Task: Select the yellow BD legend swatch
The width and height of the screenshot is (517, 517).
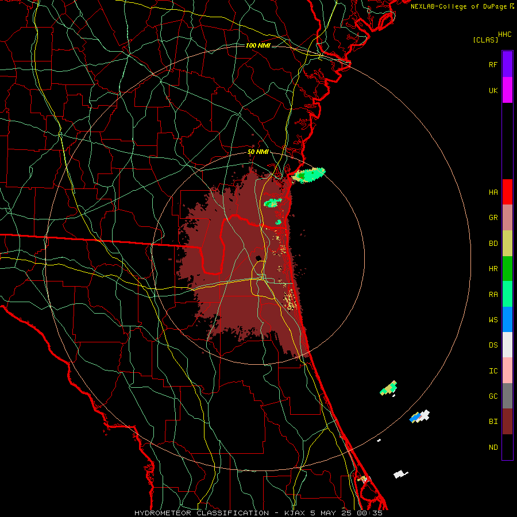Action: 507,244
